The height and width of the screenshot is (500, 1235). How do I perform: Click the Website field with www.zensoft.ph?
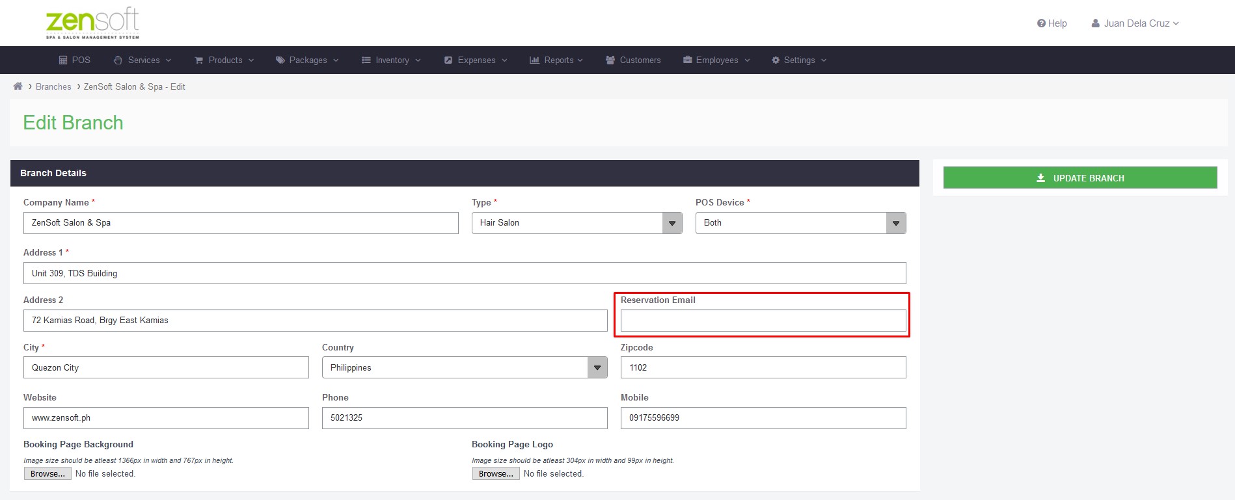(x=166, y=418)
